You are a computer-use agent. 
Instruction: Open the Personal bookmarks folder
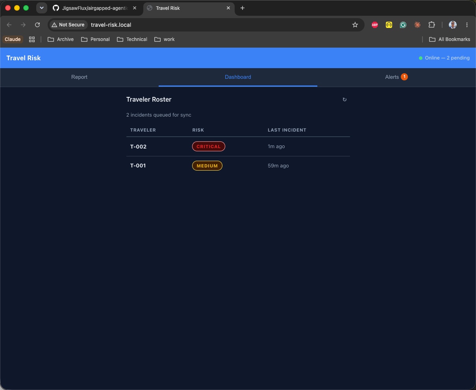[95, 39]
